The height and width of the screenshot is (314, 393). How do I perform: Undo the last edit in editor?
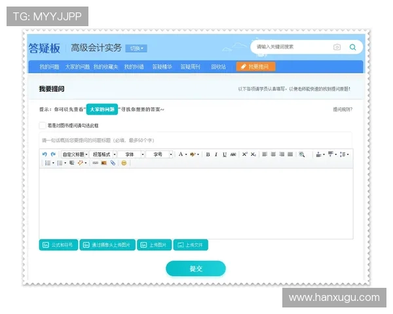(45, 154)
